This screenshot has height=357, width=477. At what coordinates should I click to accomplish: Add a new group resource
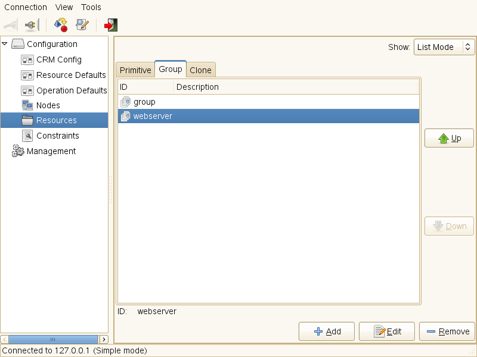click(x=327, y=331)
